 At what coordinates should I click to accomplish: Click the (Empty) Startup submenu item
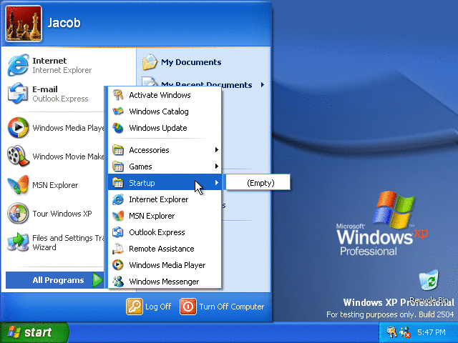click(x=258, y=183)
